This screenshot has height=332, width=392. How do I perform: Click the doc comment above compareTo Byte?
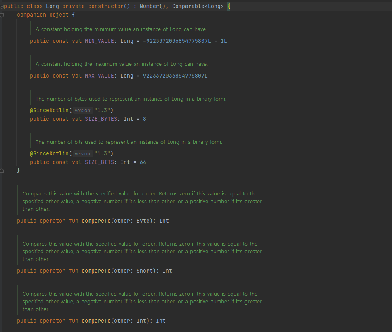(x=142, y=202)
